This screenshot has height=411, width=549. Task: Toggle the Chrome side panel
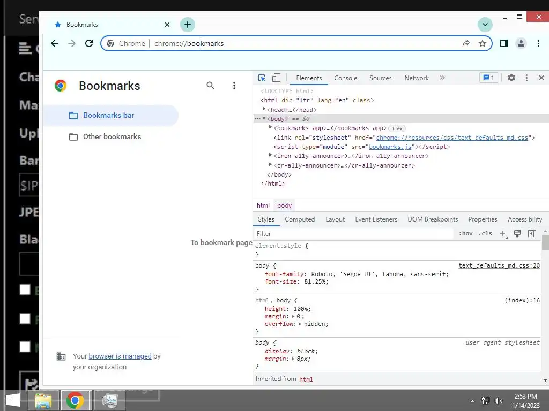pyautogui.click(x=504, y=43)
